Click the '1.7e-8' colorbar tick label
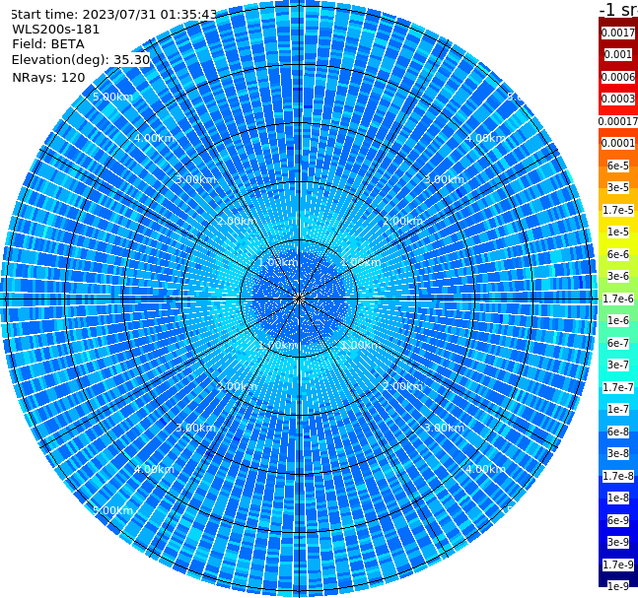The width and height of the screenshot is (638, 598). (618, 476)
